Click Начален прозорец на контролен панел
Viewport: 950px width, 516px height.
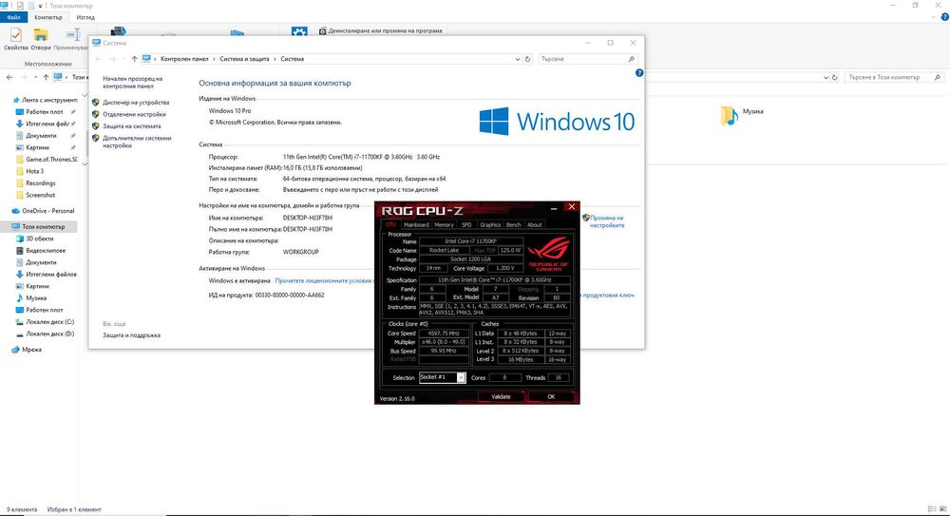(133, 83)
